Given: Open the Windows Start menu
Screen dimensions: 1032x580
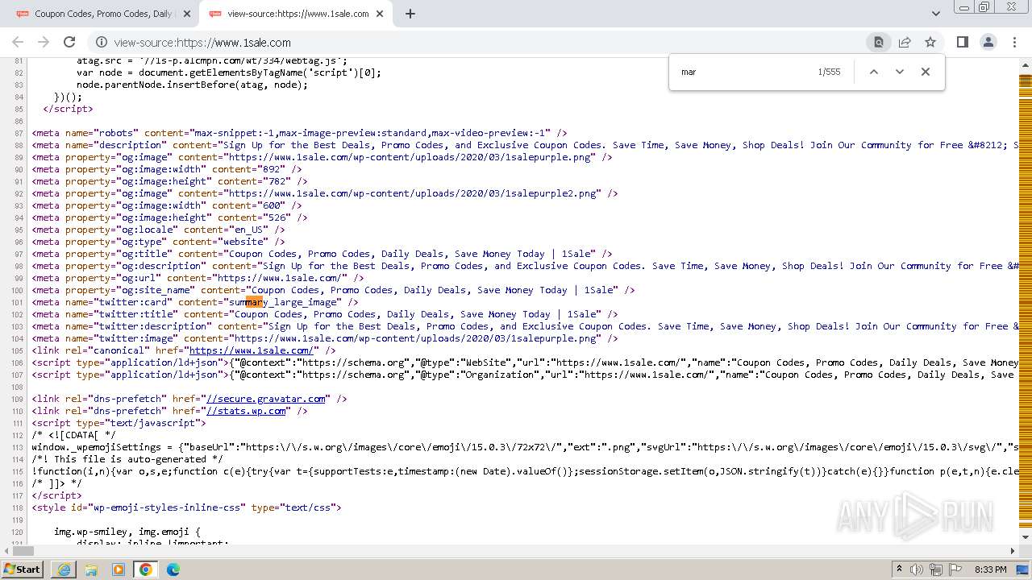Looking at the screenshot, I should [x=22, y=569].
